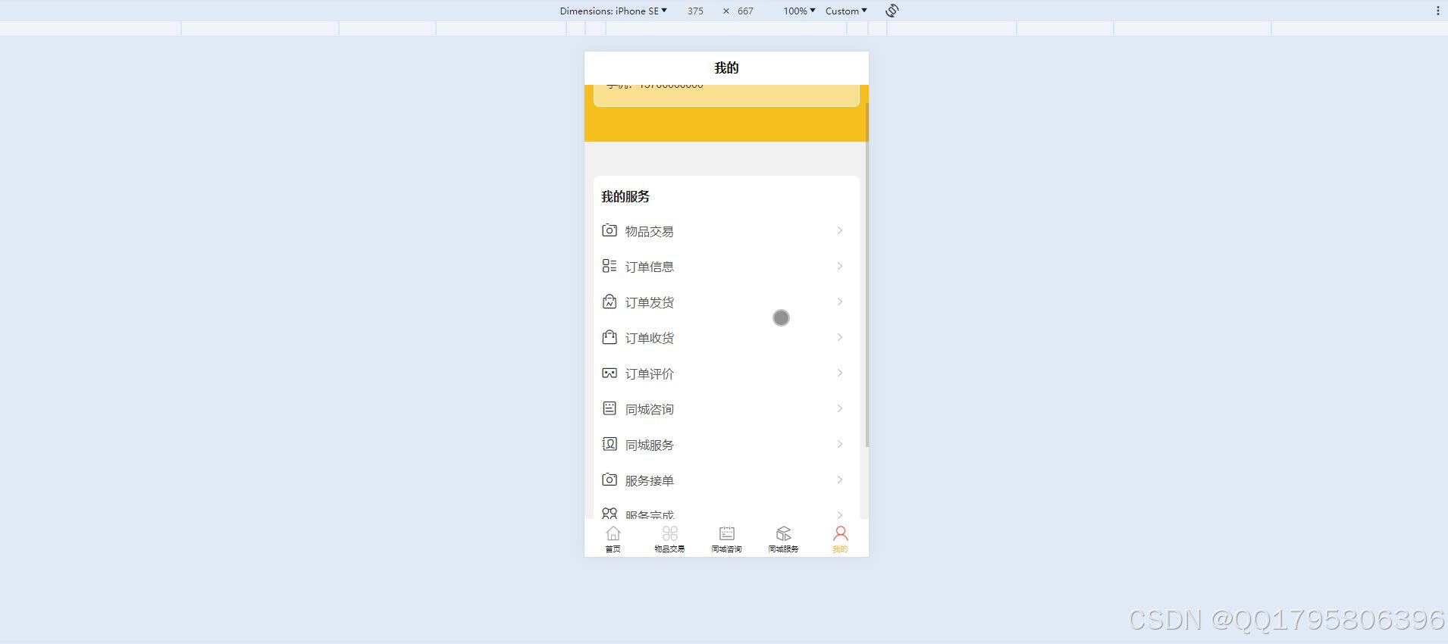Open 同城咨询 tab in bottom navigation
Screen dimensions: 1448x644
click(726, 539)
